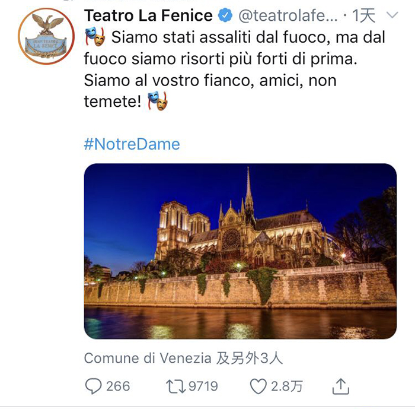
Task: Open the share upload icon
Action: click(340, 386)
